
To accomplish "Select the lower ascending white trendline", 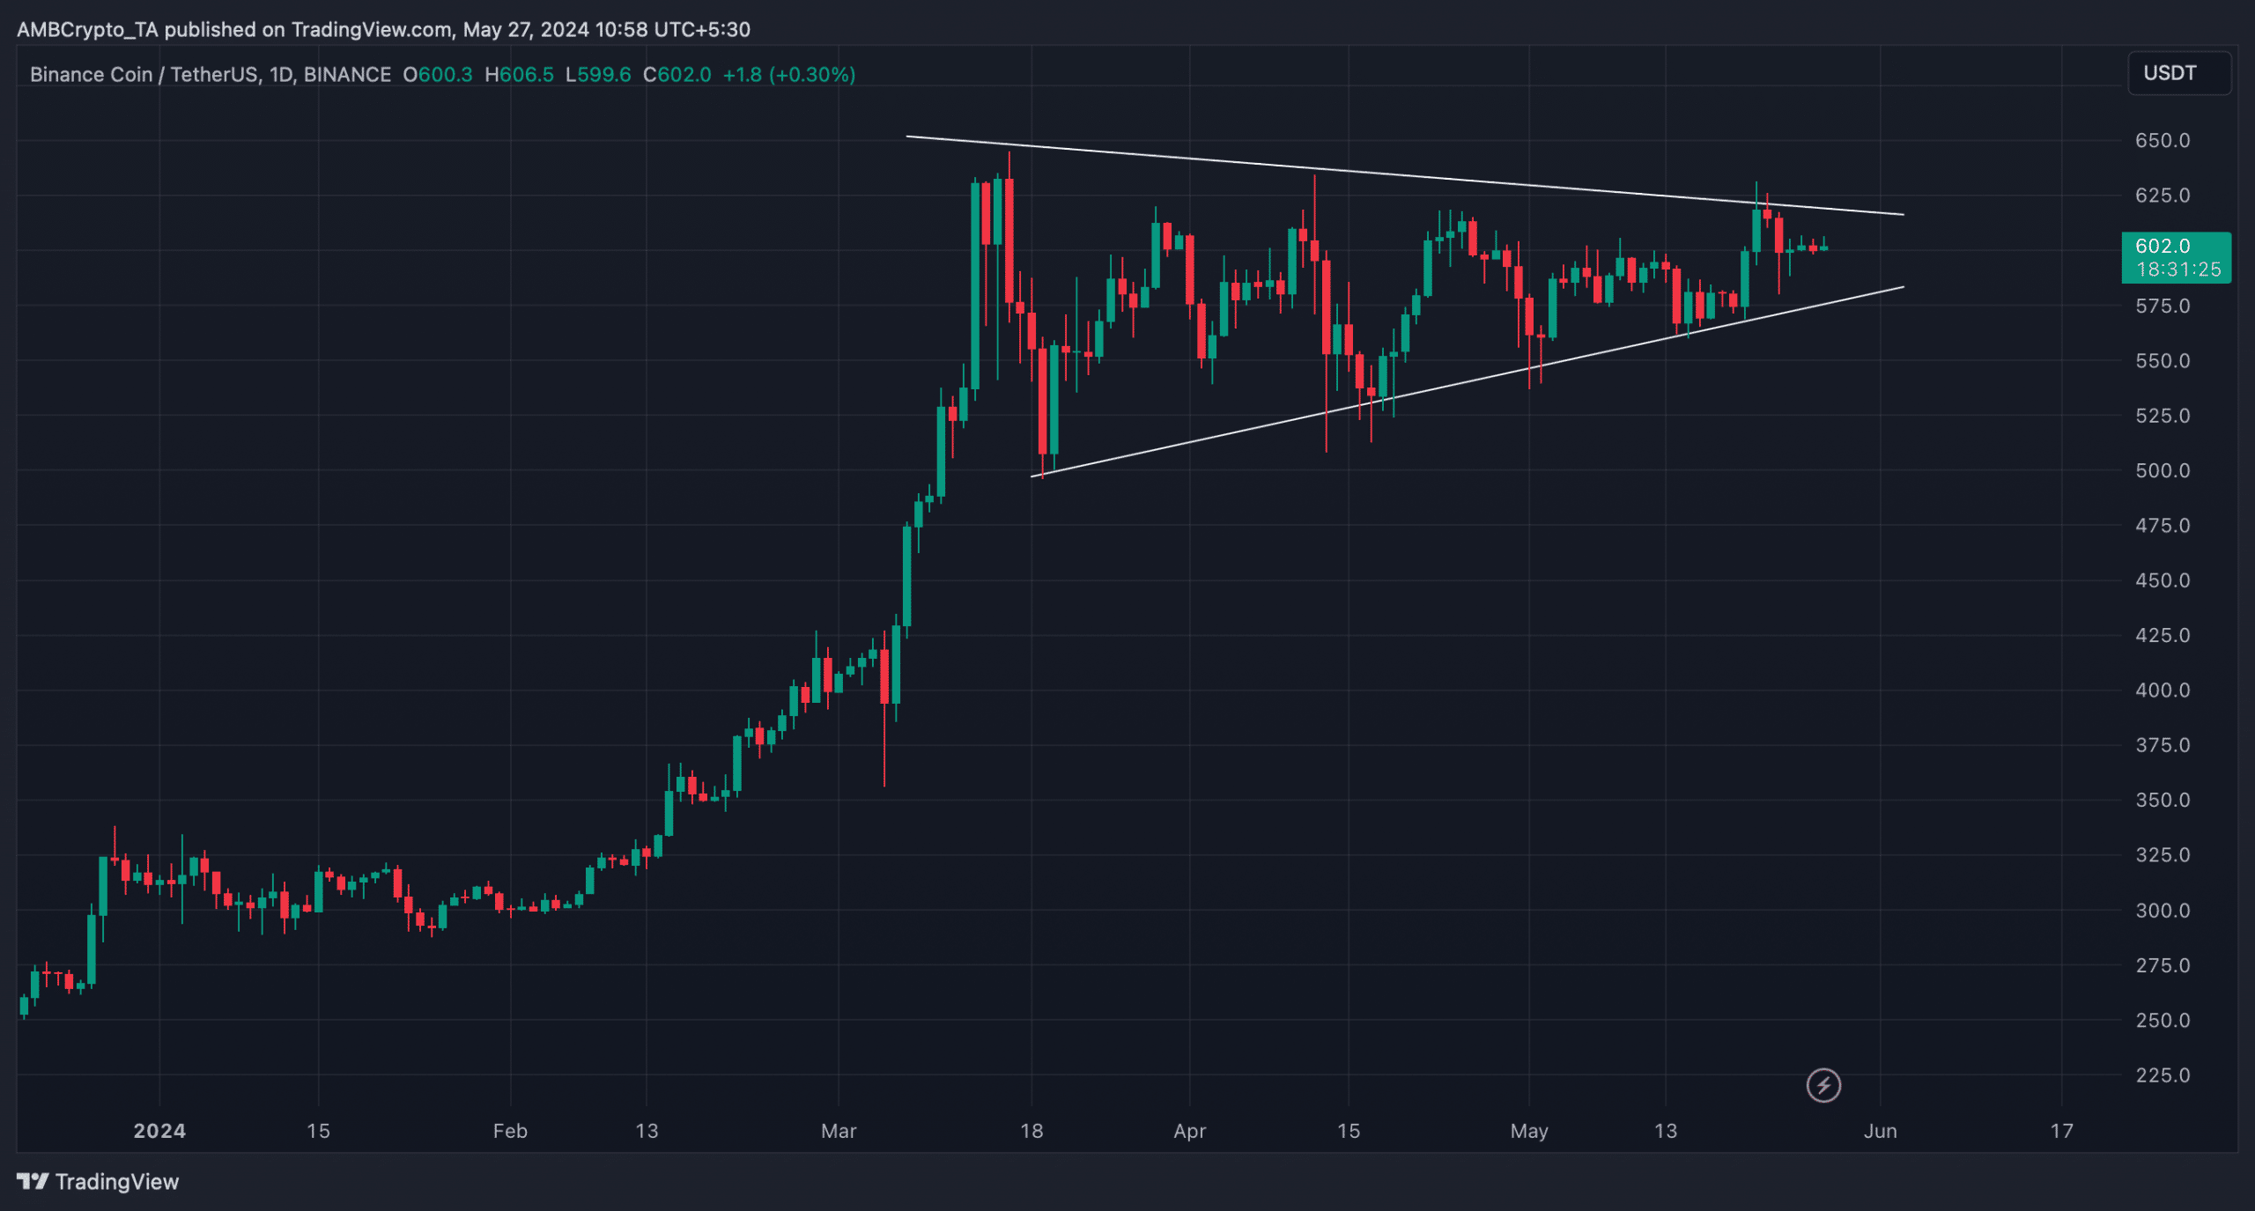I will [1468, 381].
